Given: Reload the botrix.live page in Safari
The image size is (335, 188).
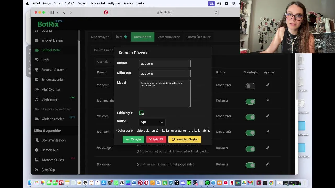Looking at the screenshot, I should coord(216,12).
